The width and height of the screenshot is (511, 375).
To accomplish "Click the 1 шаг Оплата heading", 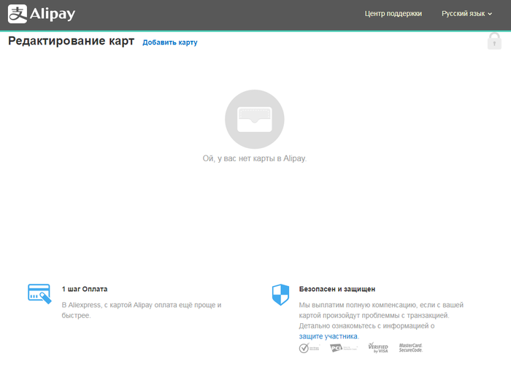I will (x=85, y=289).
